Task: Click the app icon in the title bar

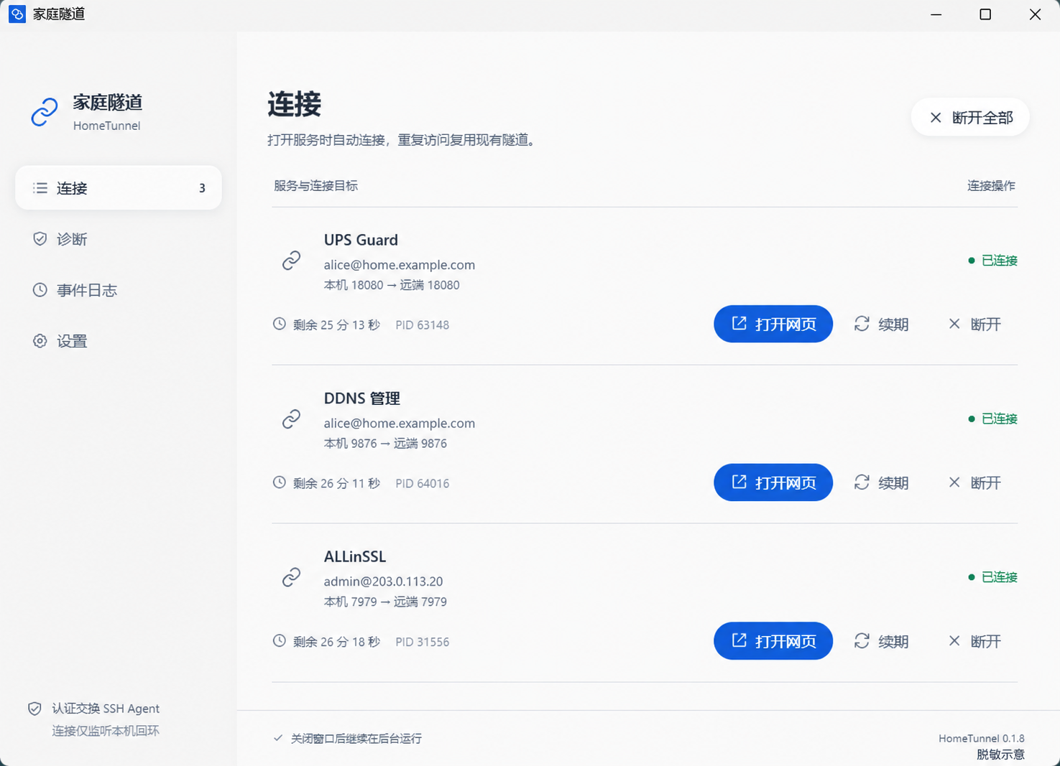Action: pyautogui.click(x=17, y=14)
